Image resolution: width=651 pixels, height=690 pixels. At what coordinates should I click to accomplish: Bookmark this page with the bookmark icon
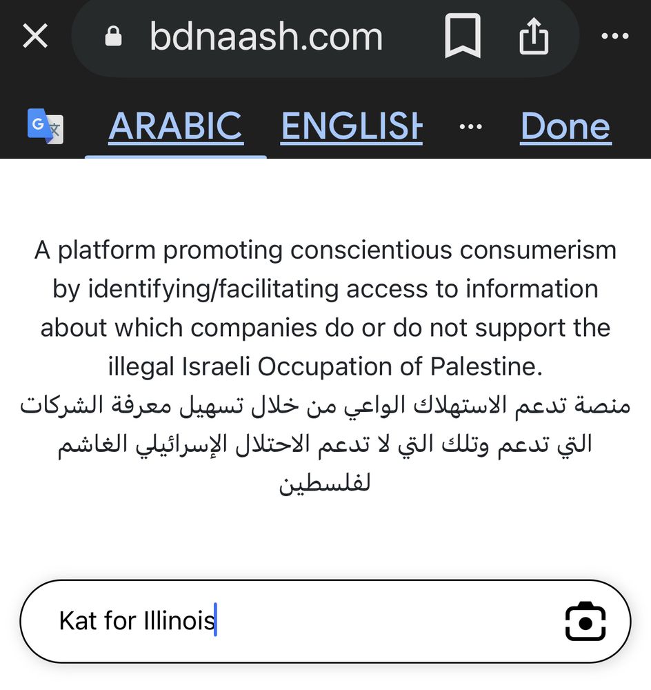[463, 36]
